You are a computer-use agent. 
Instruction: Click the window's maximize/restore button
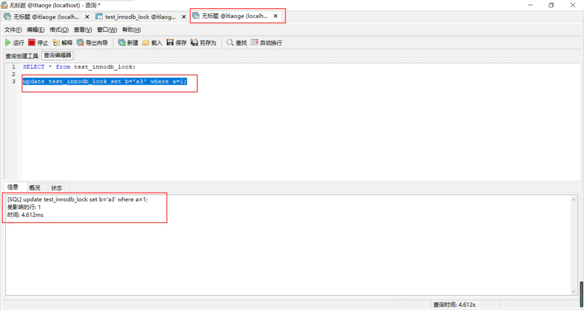(x=551, y=5)
